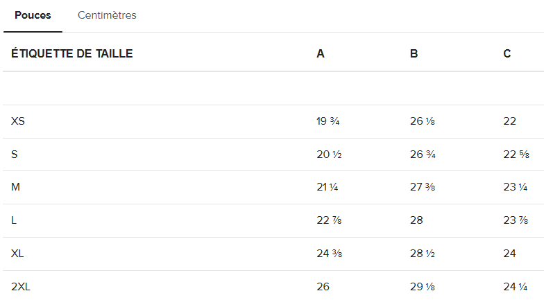Screen dimensions: 544x300
Task: Click column header B
Action: [x=414, y=54]
